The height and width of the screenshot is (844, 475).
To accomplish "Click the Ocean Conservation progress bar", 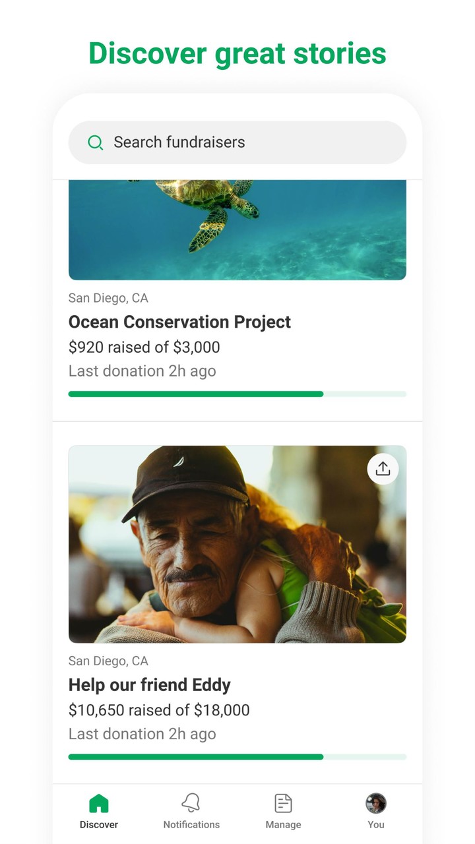I will coord(237,394).
